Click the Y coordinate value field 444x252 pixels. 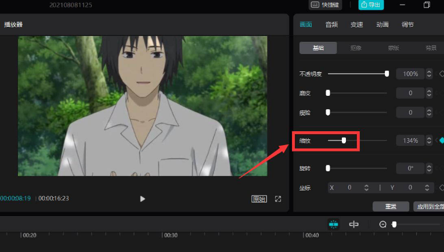410,188
